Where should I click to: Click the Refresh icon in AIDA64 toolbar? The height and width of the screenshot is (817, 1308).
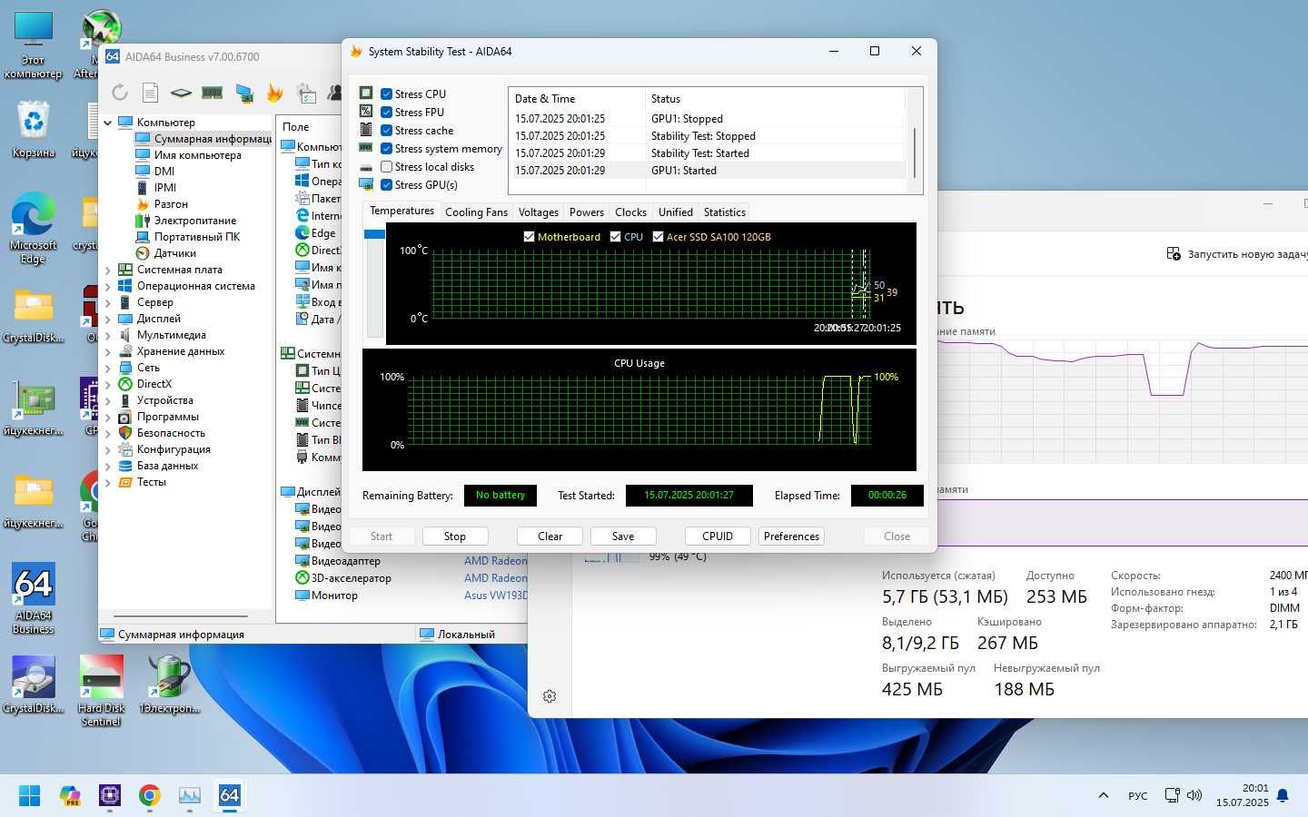[120, 92]
